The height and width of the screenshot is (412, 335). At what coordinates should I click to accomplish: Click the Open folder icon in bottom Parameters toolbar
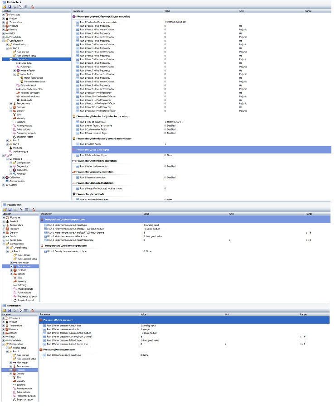pos(5,310)
